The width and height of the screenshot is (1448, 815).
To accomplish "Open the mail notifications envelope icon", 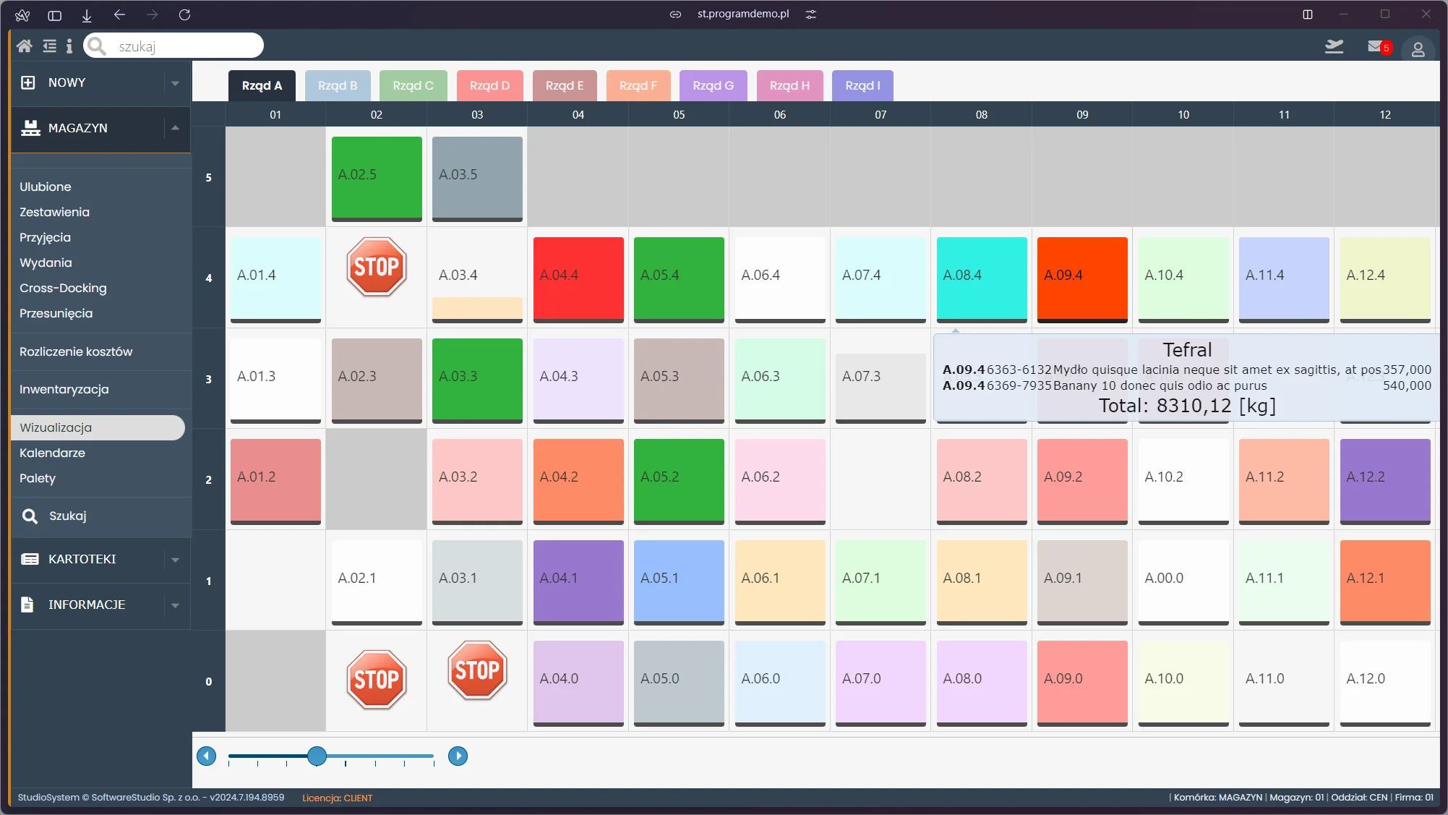I will (1375, 46).
